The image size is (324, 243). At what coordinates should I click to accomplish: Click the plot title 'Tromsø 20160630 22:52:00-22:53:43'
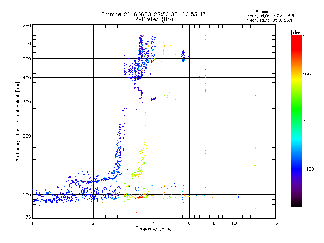coord(153,14)
